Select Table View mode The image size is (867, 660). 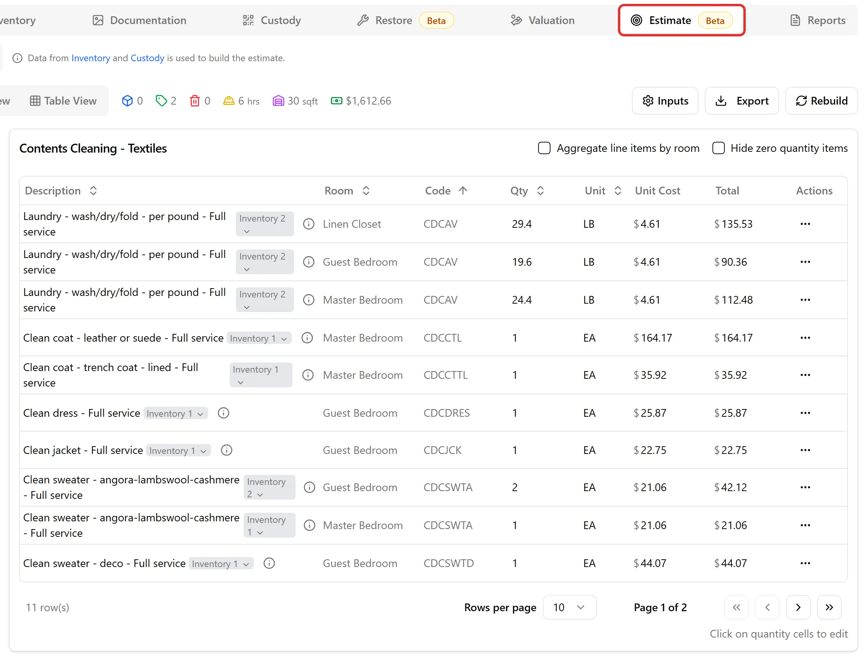tap(63, 101)
